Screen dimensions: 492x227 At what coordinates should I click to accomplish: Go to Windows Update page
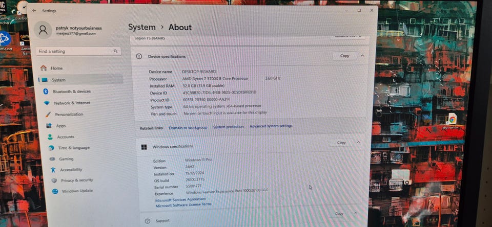point(77,191)
